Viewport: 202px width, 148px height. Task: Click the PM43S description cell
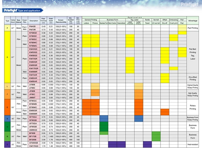(x=34, y=26)
